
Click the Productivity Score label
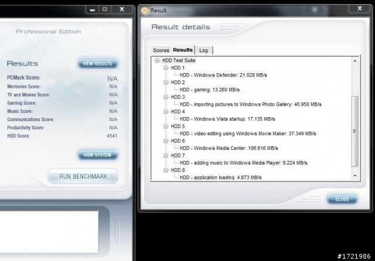(x=26, y=128)
